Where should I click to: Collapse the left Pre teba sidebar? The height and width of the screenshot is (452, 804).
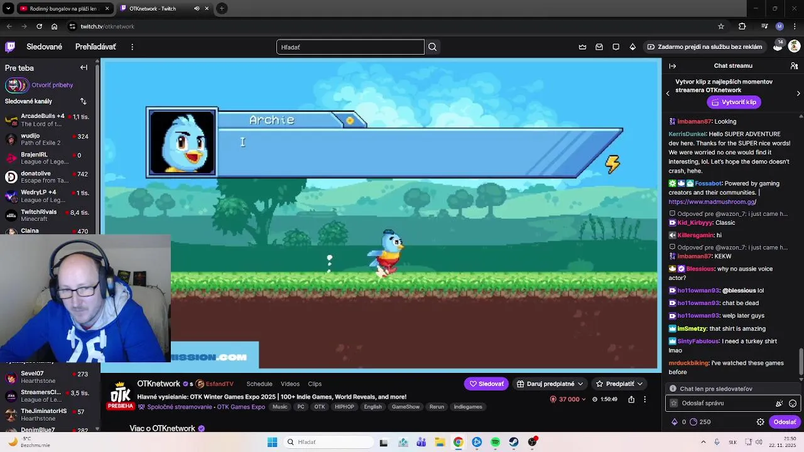coord(84,68)
